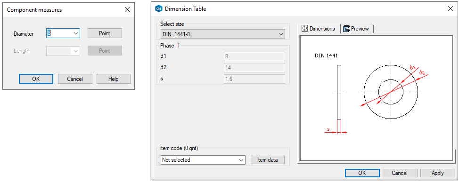Click the Diameter value input field
459x182 pixels.
point(59,33)
